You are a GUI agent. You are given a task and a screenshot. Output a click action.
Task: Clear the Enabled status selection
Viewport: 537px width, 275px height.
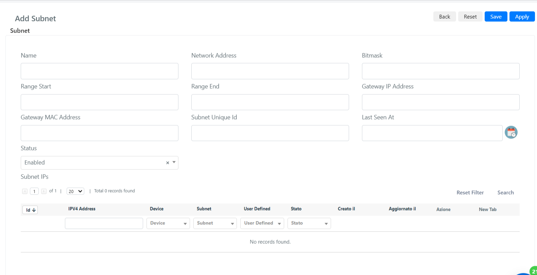pos(168,163)
